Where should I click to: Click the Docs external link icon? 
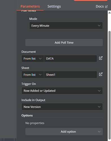click(106, 7)
